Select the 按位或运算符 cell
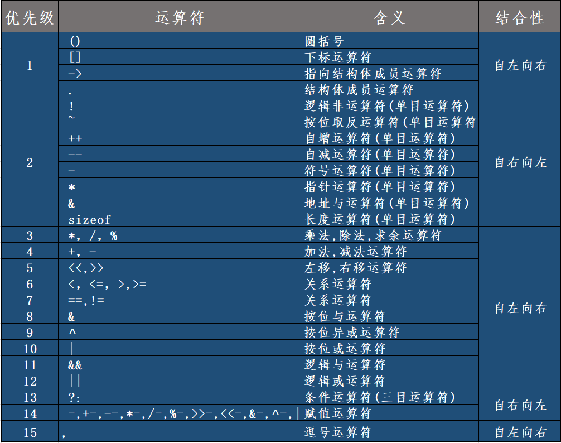This screenshot has height=443, width=561. coord(390,348)
